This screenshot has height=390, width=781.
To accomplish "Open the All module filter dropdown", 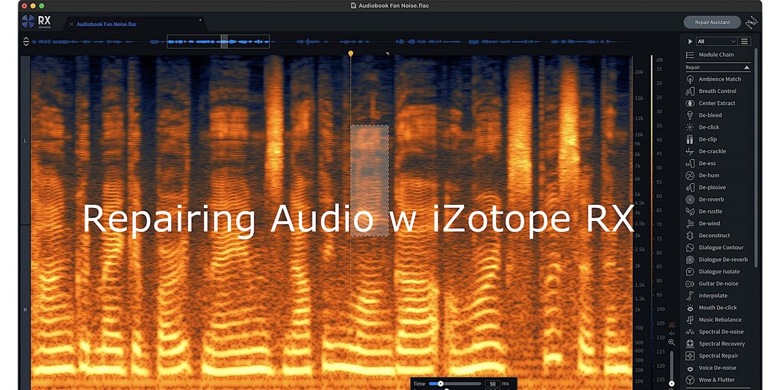I will click(716, 41).
